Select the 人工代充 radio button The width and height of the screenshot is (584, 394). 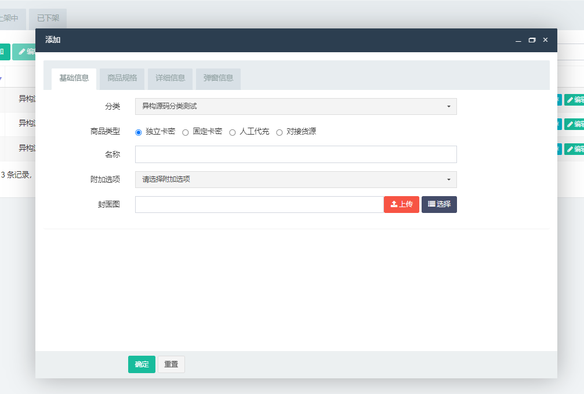point(233,132)
